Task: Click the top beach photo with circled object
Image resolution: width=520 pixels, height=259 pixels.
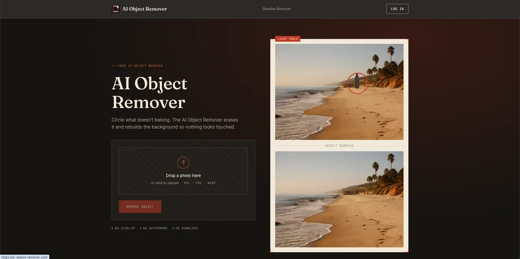Action: (339, 92)
